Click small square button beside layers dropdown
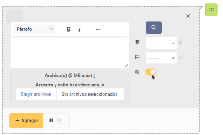 tap(180, 43)
